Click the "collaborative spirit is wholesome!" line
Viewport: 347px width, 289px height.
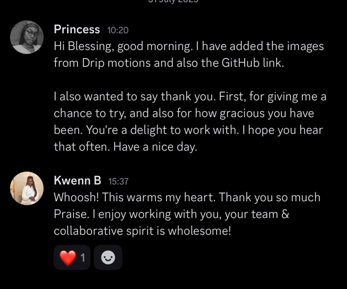(142, 231)
